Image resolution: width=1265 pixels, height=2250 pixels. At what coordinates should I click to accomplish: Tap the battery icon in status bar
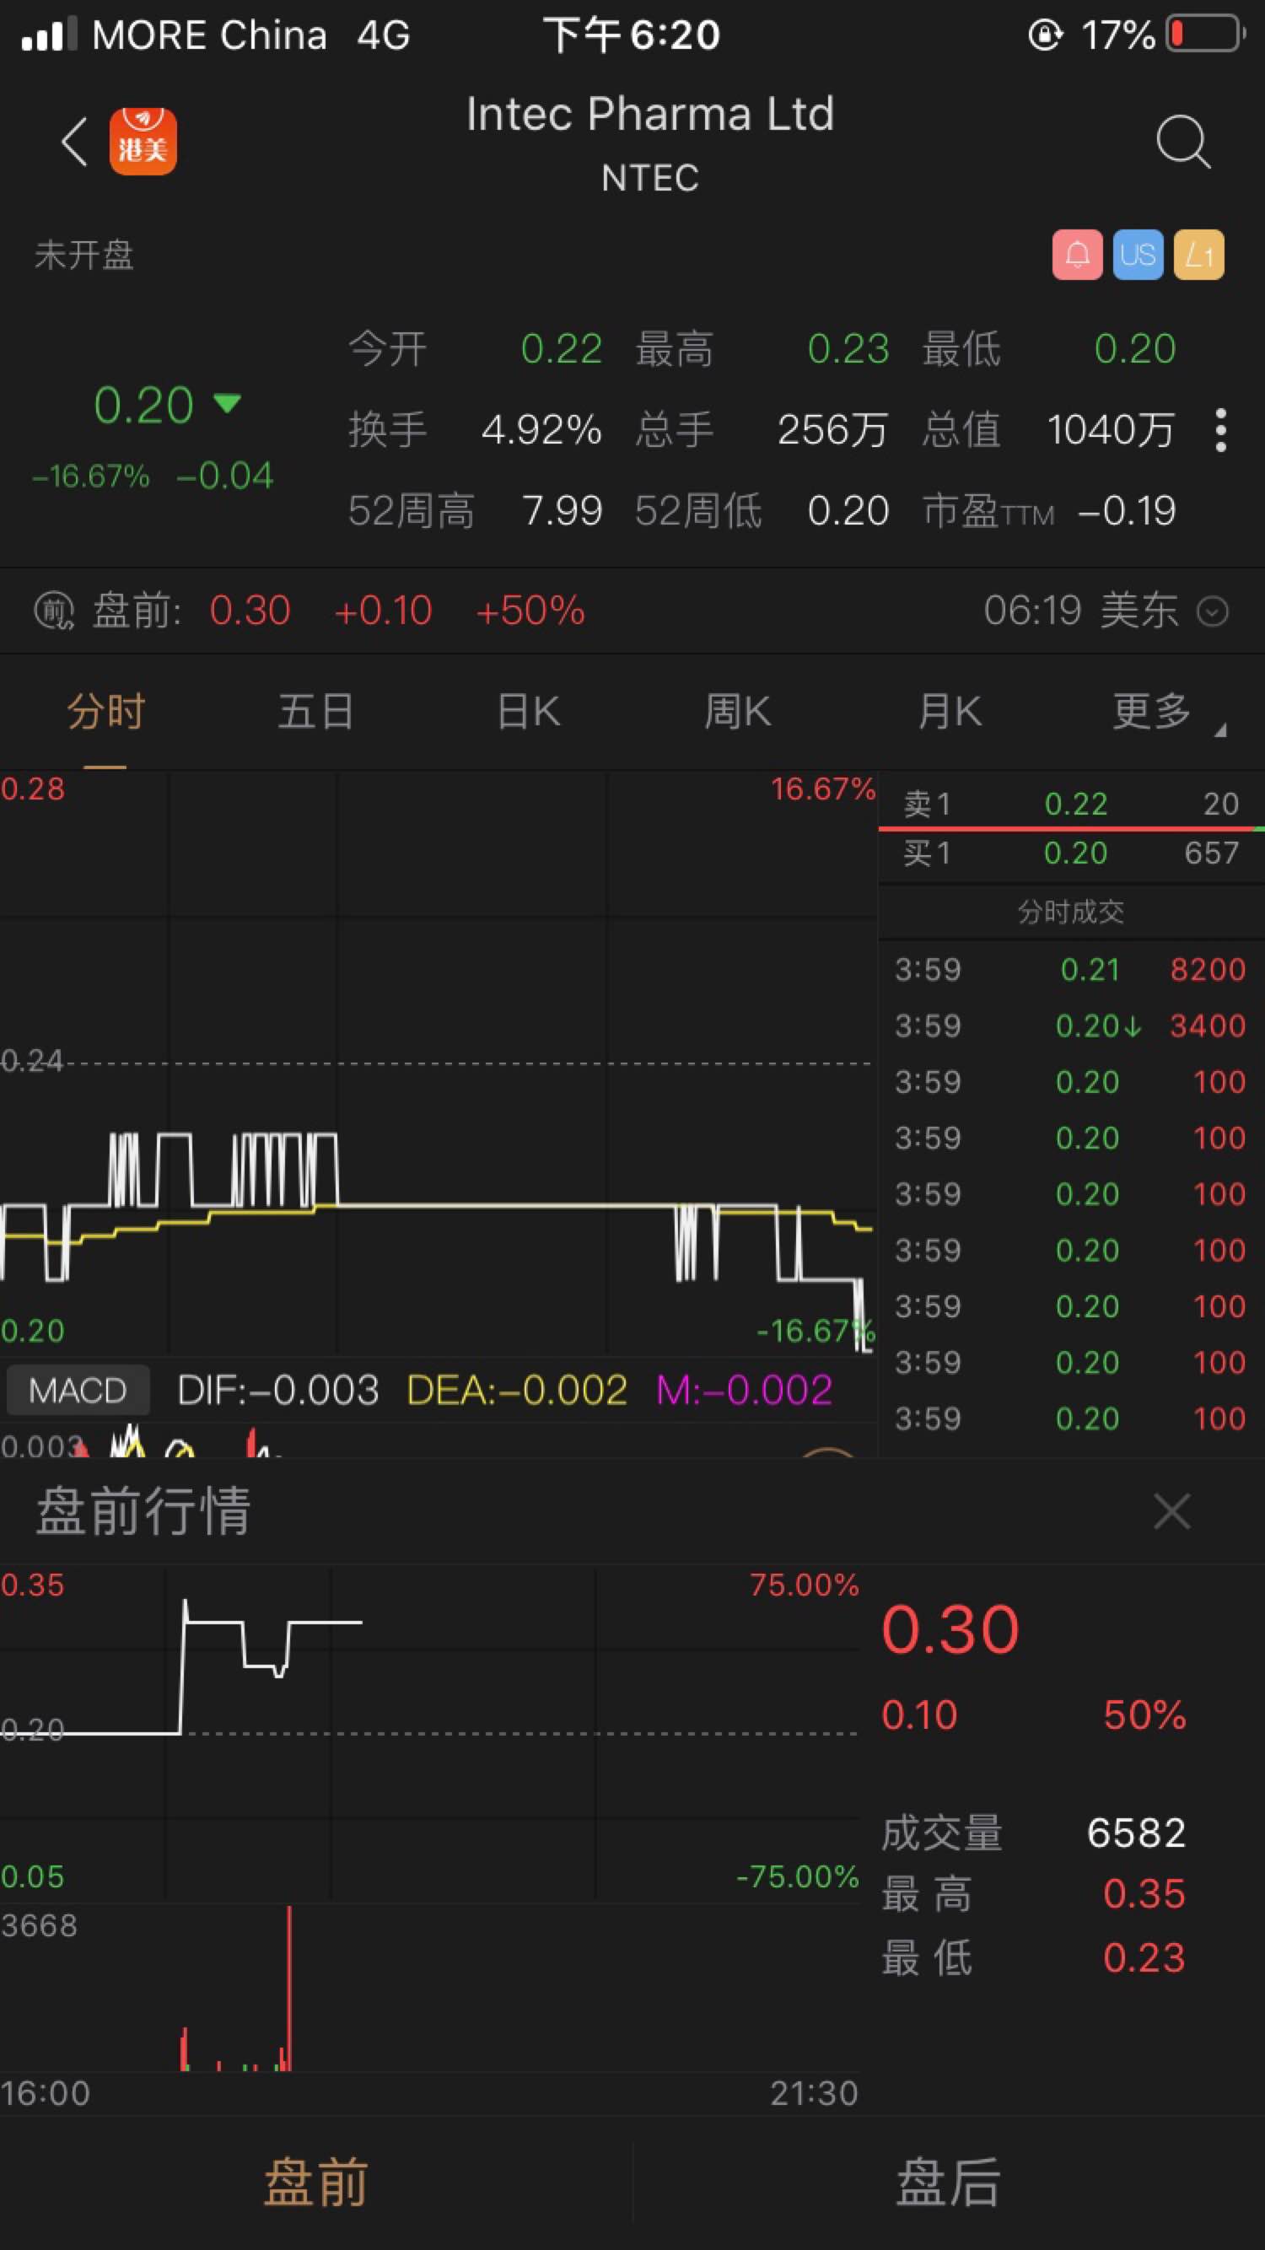[x=1208, y=35]
